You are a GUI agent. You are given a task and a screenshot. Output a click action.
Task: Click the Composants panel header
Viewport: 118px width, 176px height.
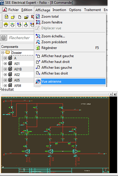(x=17, y=47)
